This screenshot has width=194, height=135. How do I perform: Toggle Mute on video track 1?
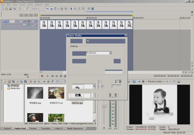pos(33,21)
